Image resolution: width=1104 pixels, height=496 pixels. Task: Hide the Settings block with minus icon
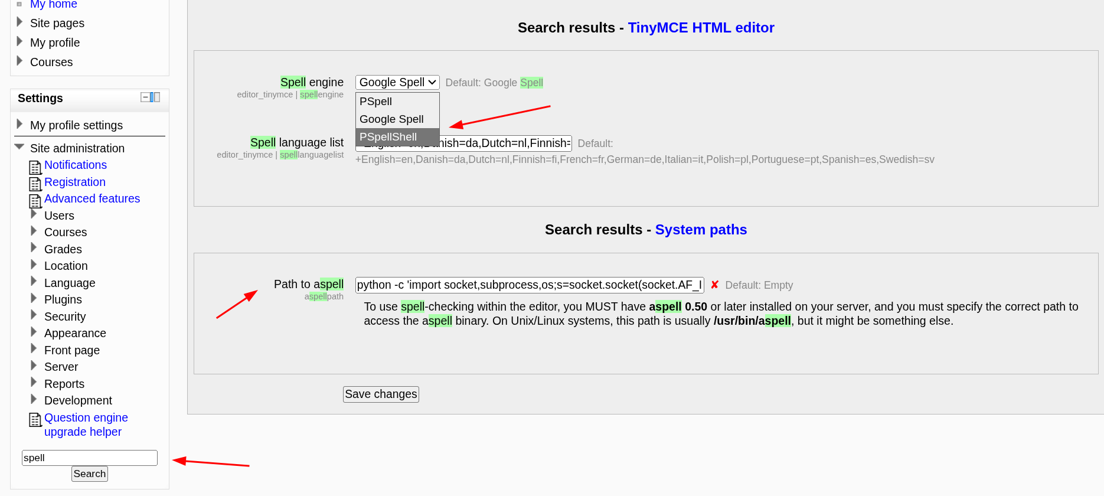145,97
